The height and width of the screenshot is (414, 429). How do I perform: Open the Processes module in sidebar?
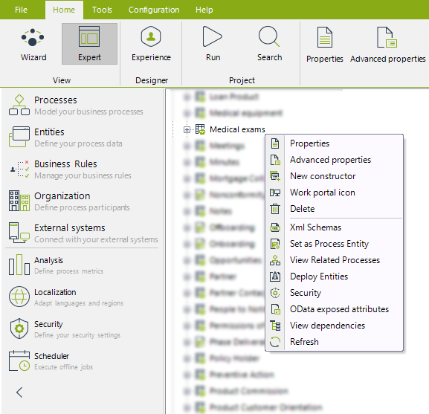76,106
